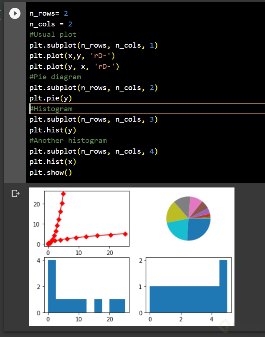The image size is (265, 337).
Task: Click the plt.pie(y) code line
Action: pyautogui.click(x=51, y=98)
